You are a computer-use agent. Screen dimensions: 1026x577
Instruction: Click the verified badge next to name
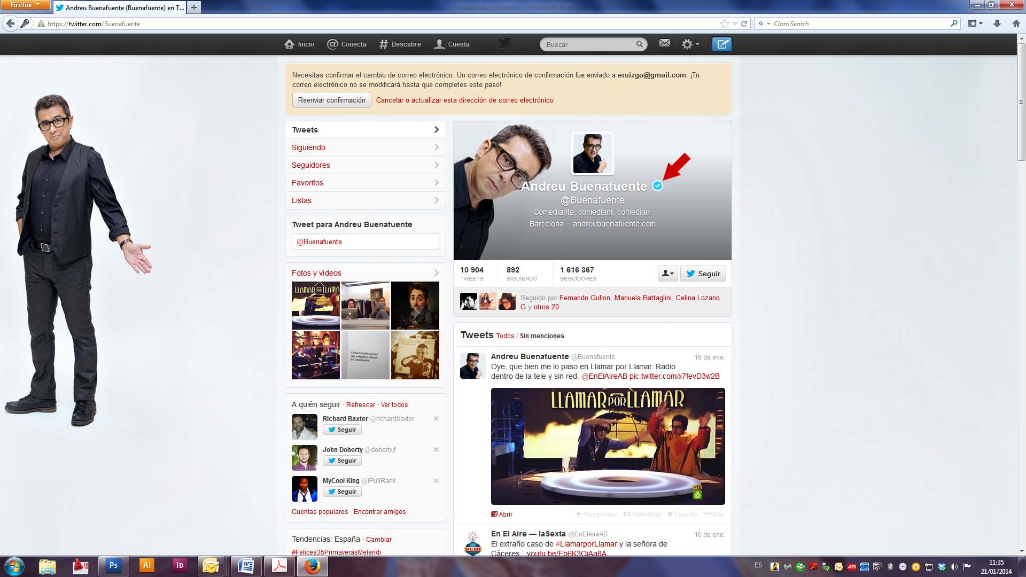[658, 186]
